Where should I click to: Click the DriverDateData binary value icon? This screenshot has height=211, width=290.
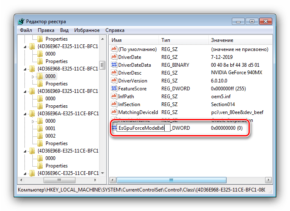click(x=114, y=65)
